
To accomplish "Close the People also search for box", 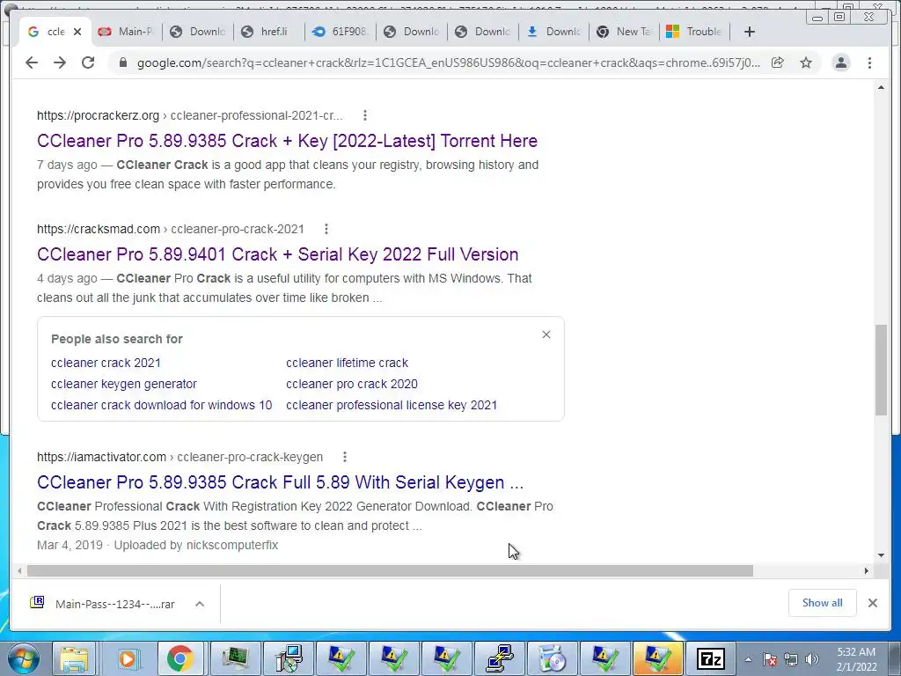I will [546, 334].
